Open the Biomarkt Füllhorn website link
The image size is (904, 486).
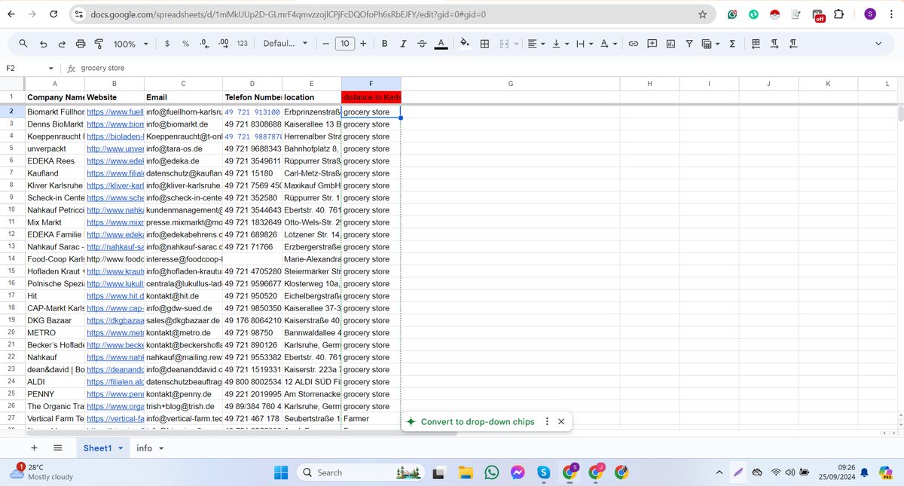click(x=115, y=112)
